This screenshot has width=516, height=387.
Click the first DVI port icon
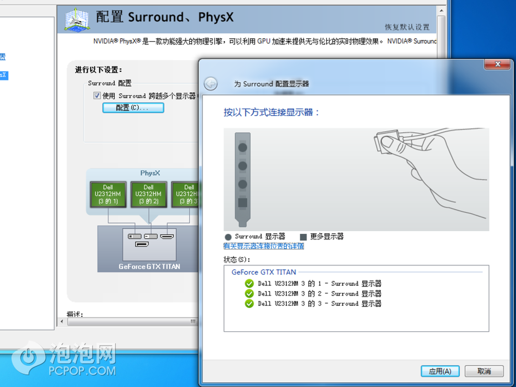135,236
